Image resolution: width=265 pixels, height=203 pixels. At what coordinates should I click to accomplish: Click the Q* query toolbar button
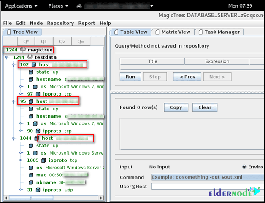point(26,41)
